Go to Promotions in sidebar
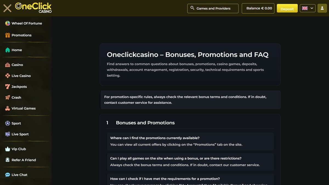329x185 pixels. coord(21,35)
